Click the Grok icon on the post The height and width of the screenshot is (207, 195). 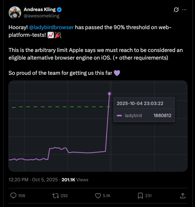coord(176,10)
